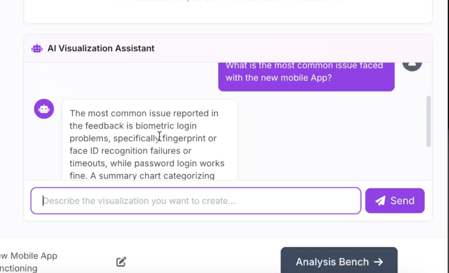Click the AI Visualization Assistant title
Viewport: 449px width, 273px height.
(x=101, y=48)
